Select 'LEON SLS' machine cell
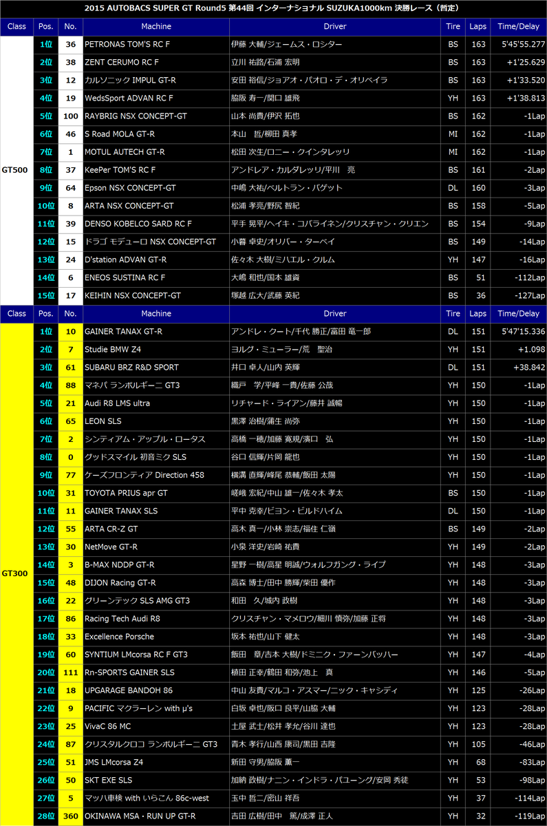The height and width of the screenshot is (826, 547). coord(155,421)
